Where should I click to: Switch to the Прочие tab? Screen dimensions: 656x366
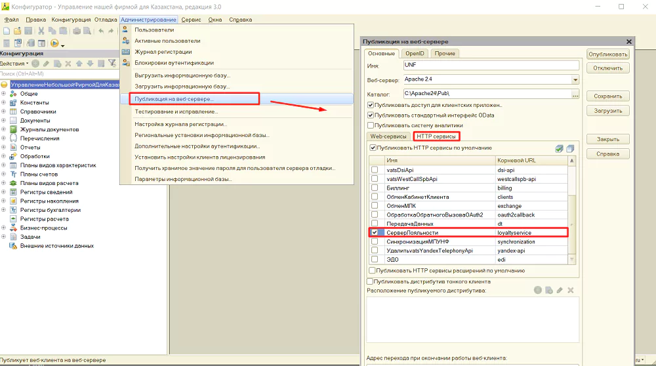point(445,54)
